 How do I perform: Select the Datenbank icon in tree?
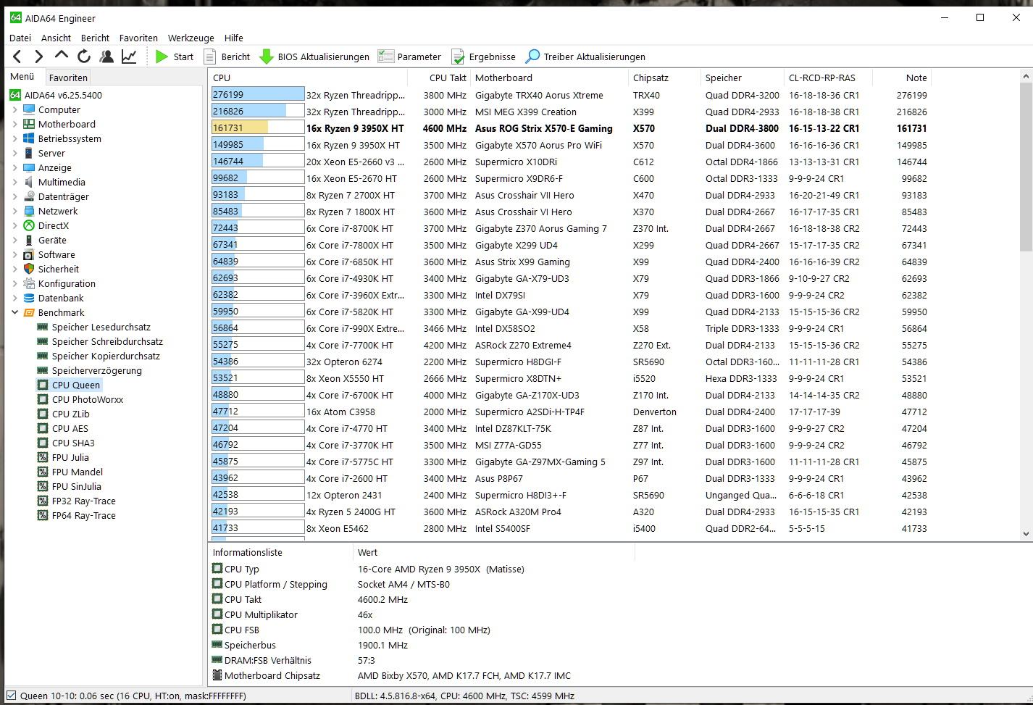point(29,298)
